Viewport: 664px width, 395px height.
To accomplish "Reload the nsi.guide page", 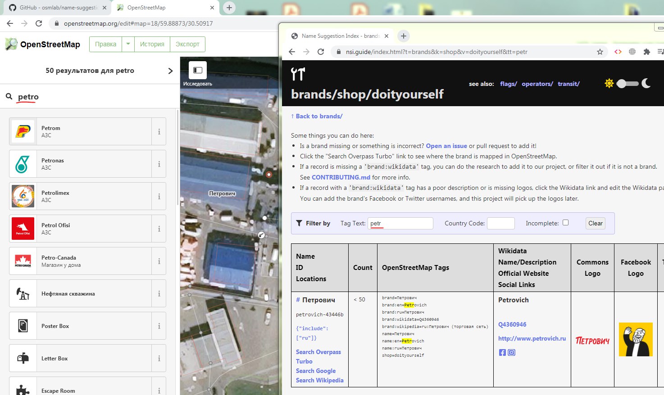I will [x=321, y=52].
